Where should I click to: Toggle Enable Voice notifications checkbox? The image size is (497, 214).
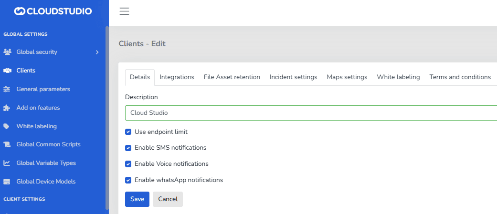[x=128, y=164]
